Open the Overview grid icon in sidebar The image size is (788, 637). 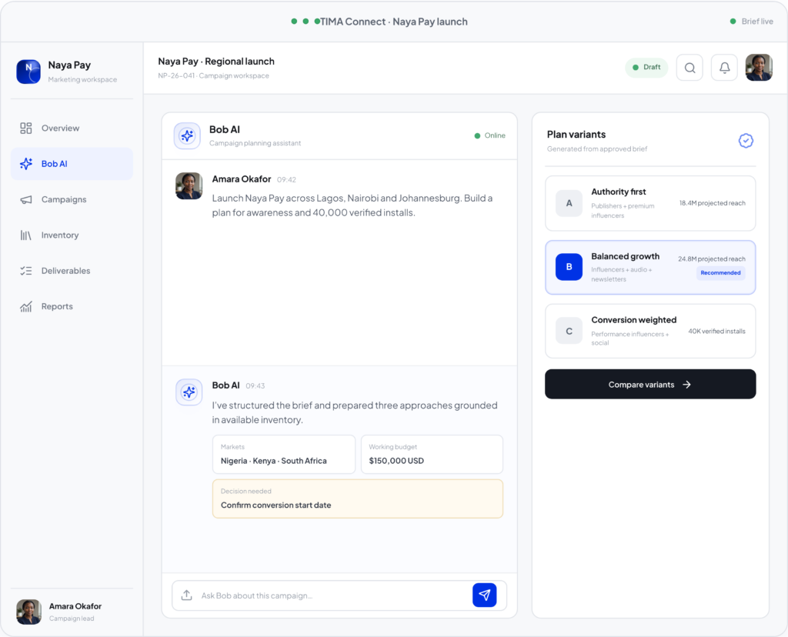click(25, 128)
